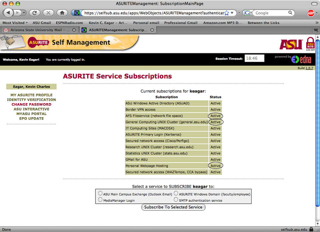This screenshot has height=232, width=320.
Task: Open the CHANGE PASSWORD link
Action: (x=31, y=104)
